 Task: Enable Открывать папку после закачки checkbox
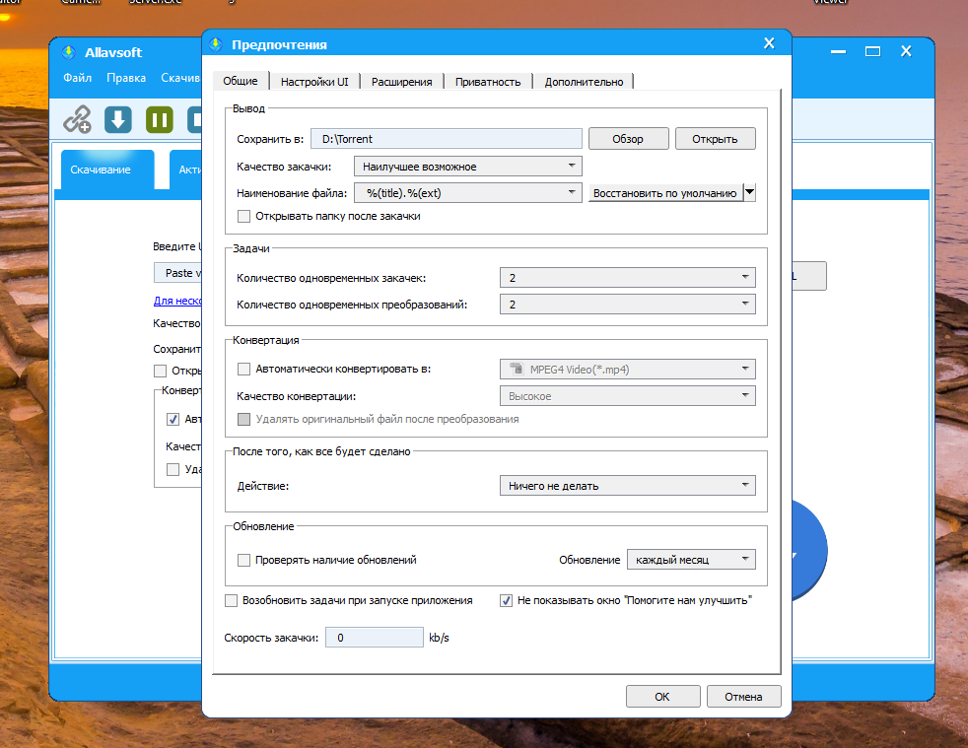coord(244,216)
